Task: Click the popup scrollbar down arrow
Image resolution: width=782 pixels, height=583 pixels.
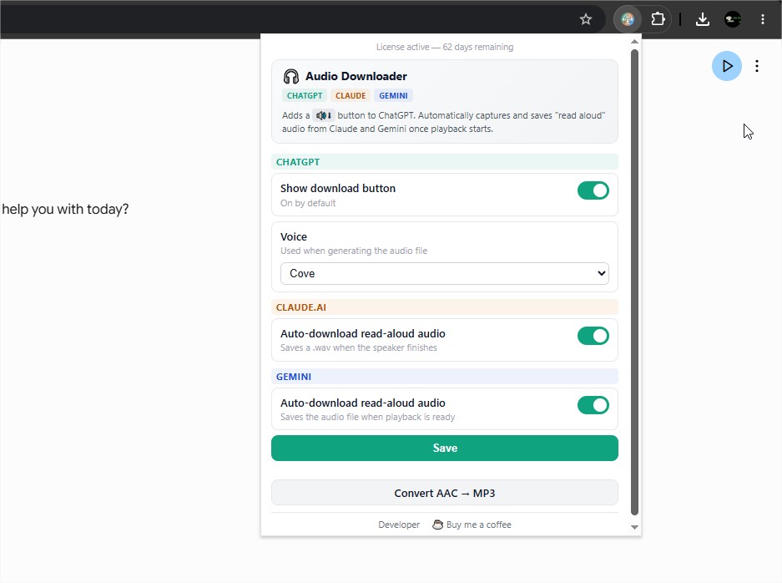Action: pyautogui.click(x=634, y=527)
